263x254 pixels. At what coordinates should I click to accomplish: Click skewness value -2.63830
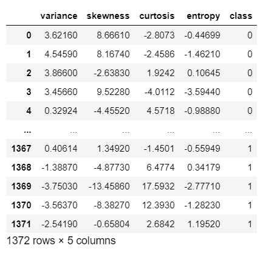(x=112, y=73)
